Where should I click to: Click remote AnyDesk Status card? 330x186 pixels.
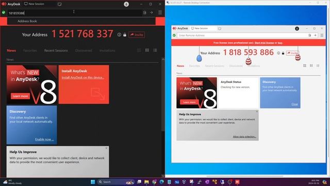click(x=238, y=93)
